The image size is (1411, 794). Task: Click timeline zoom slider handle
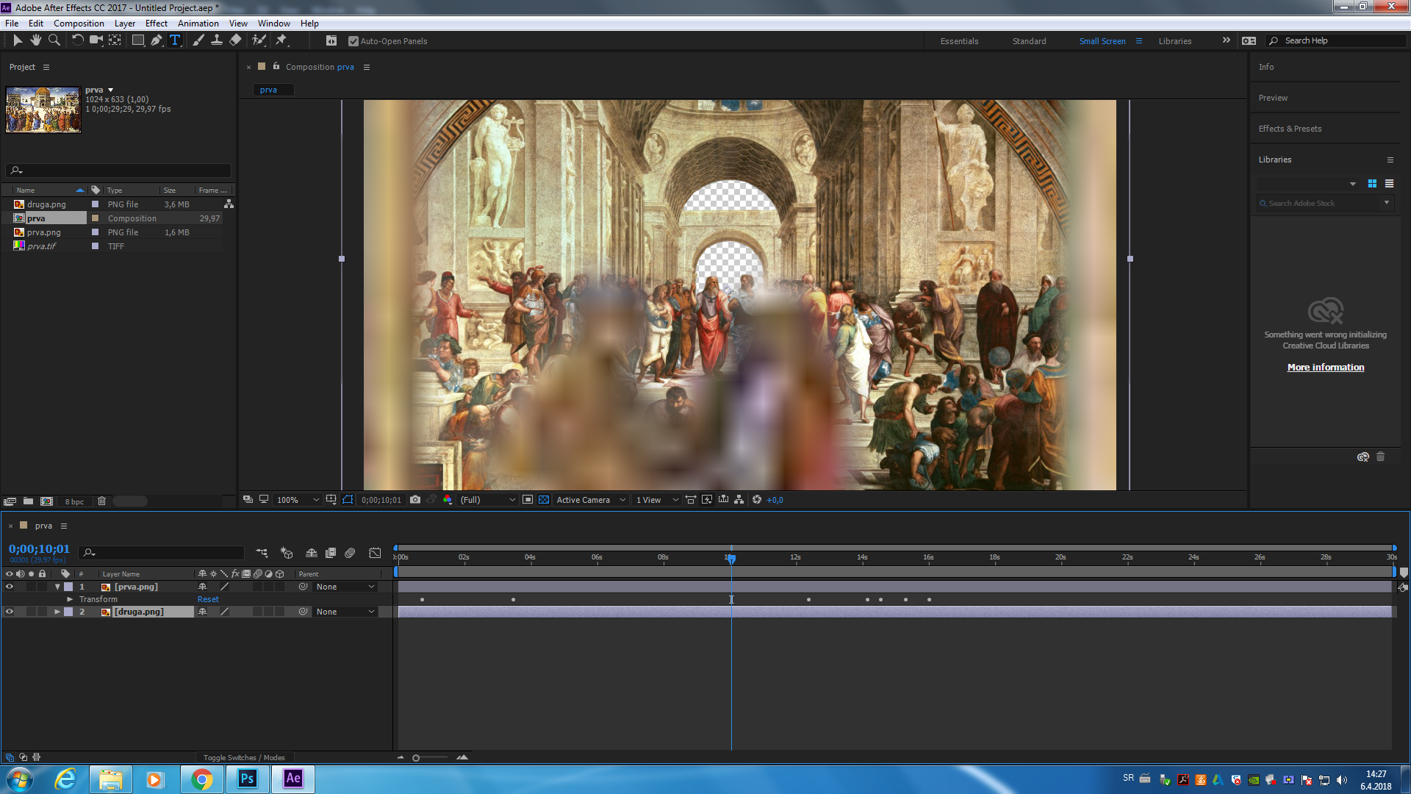pos(416,758)
